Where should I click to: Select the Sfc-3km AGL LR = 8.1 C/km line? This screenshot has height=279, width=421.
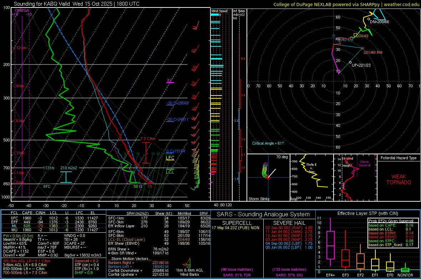pos(27,261)
